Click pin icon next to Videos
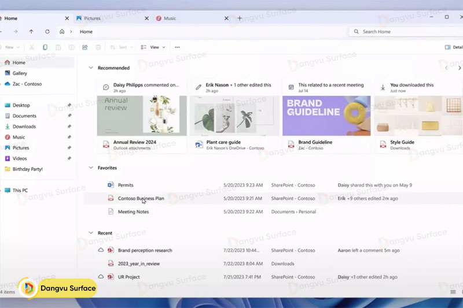The image size is (463, 308). 69,158
